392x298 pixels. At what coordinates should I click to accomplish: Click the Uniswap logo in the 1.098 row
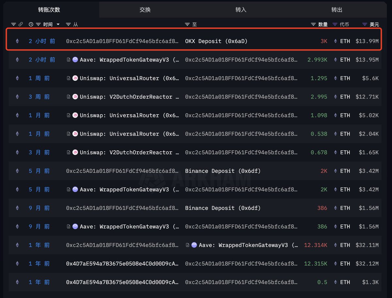(75, 115)
